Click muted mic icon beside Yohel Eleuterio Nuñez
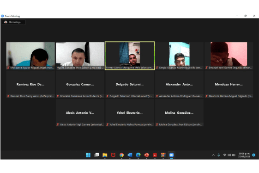Viewport: 259px width, 173px height. tap(108, 124)
